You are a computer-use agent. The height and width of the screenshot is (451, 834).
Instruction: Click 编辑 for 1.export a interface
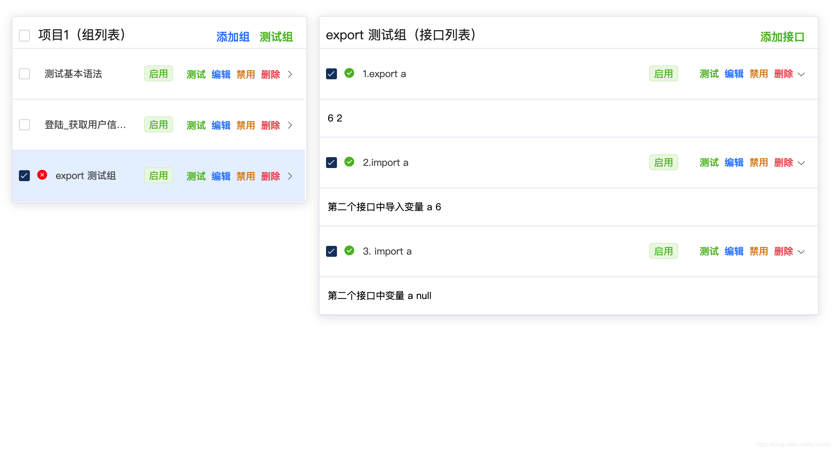click(x=734, y=74)
